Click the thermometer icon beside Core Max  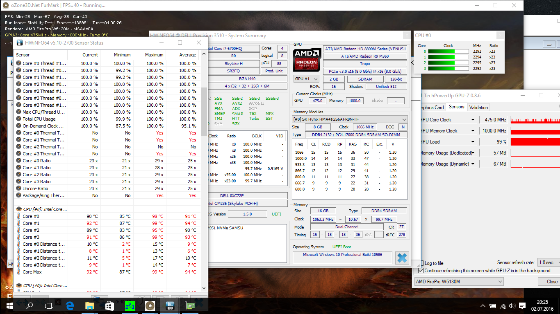click(x=18, y=272)
